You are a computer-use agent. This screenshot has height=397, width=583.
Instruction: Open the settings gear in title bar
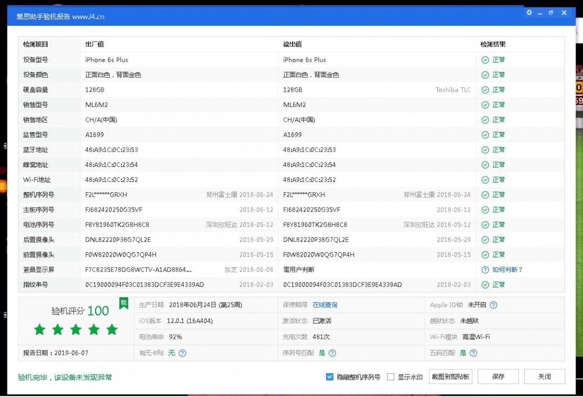529,12
